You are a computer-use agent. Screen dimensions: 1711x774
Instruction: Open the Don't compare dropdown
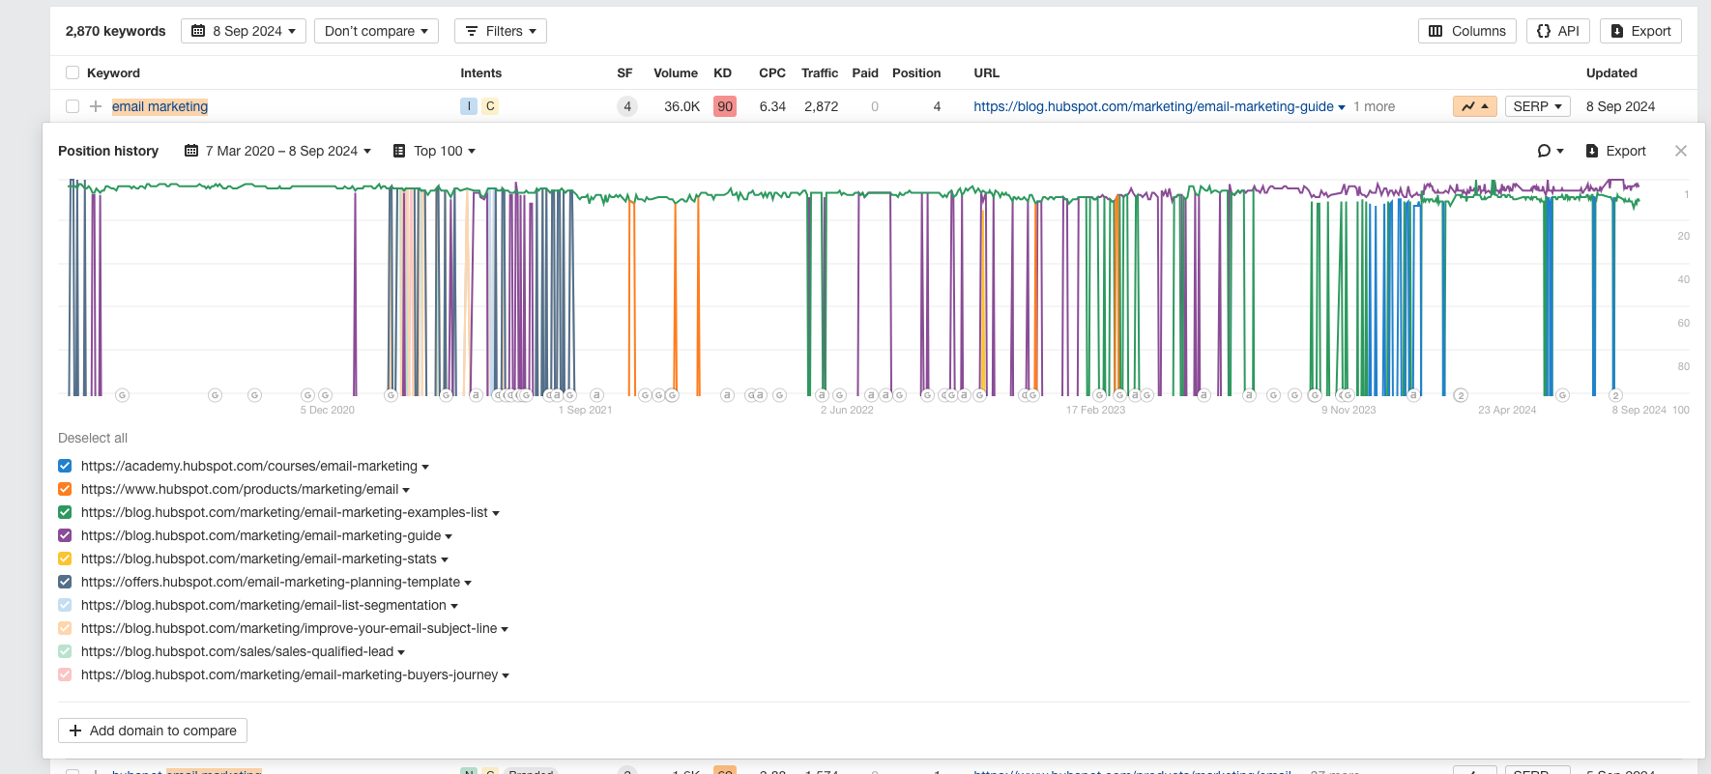(x=376, y=31)
